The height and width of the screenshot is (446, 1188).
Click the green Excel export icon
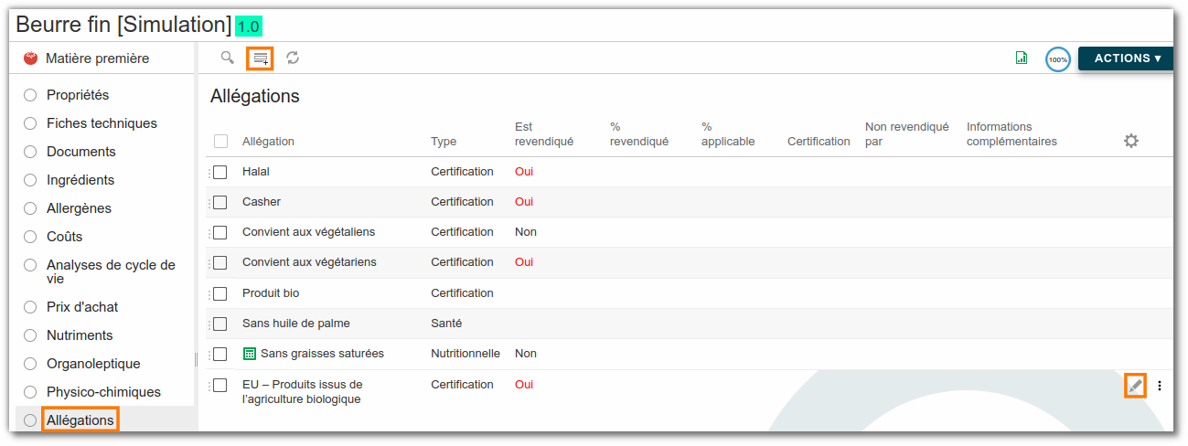pyautogui.click(x=1022, y=58)
